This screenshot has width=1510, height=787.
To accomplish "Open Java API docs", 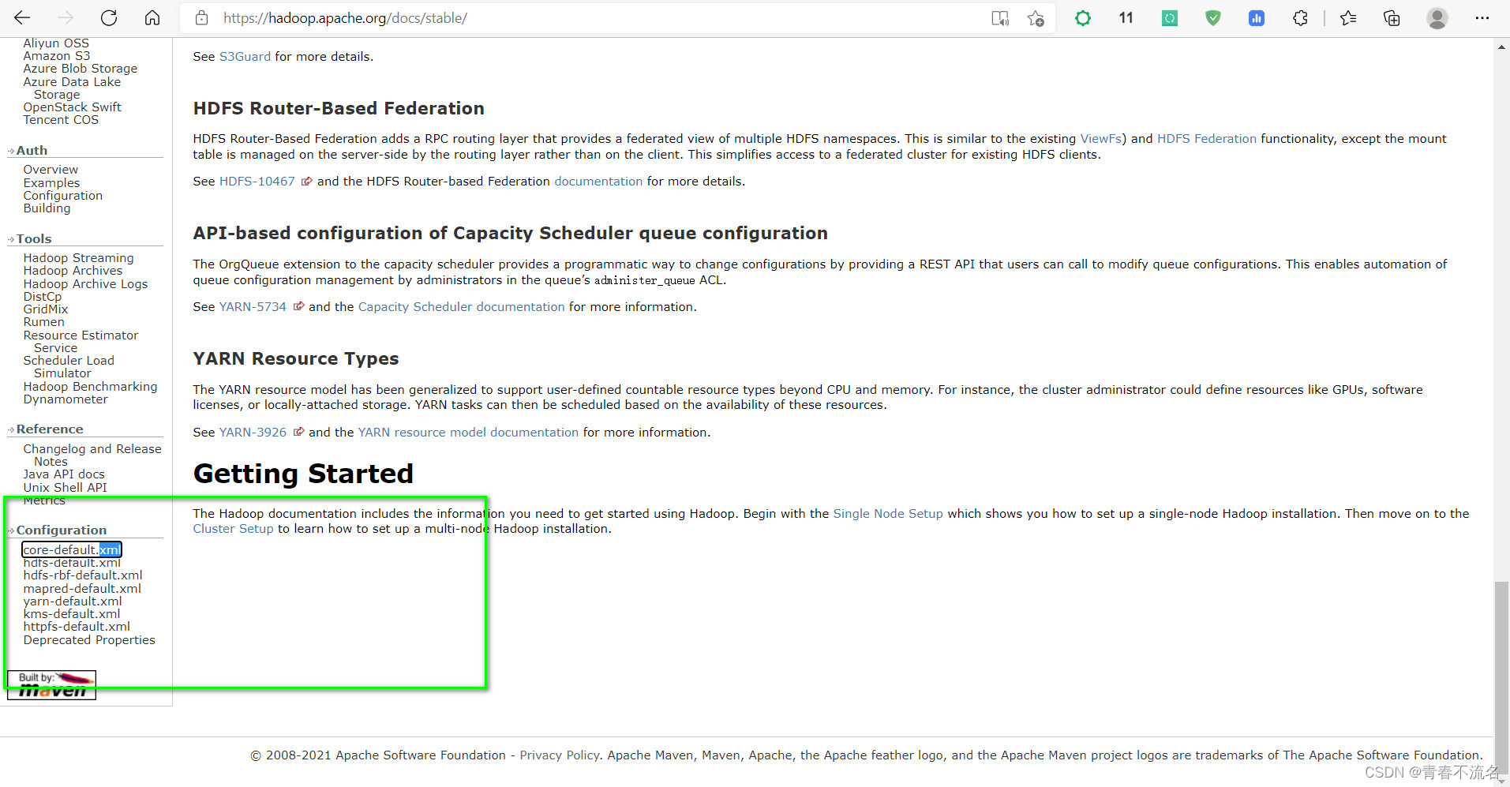I will point(64,474).
